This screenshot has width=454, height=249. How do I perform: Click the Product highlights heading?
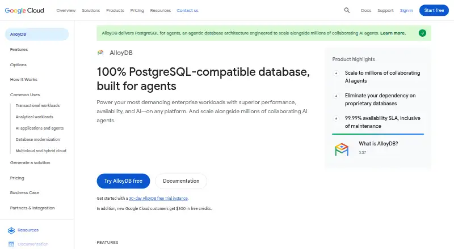[x=354, y=59]
